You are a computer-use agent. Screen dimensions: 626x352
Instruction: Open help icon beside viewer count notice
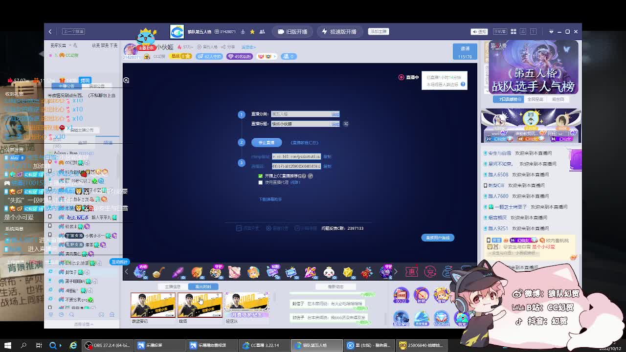click(x=463, y=84)
